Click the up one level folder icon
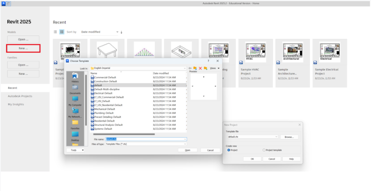Viewport: 371px width, 191px height. 195,68
